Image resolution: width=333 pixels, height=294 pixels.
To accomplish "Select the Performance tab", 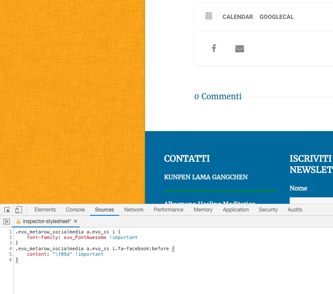I will 169,210.
